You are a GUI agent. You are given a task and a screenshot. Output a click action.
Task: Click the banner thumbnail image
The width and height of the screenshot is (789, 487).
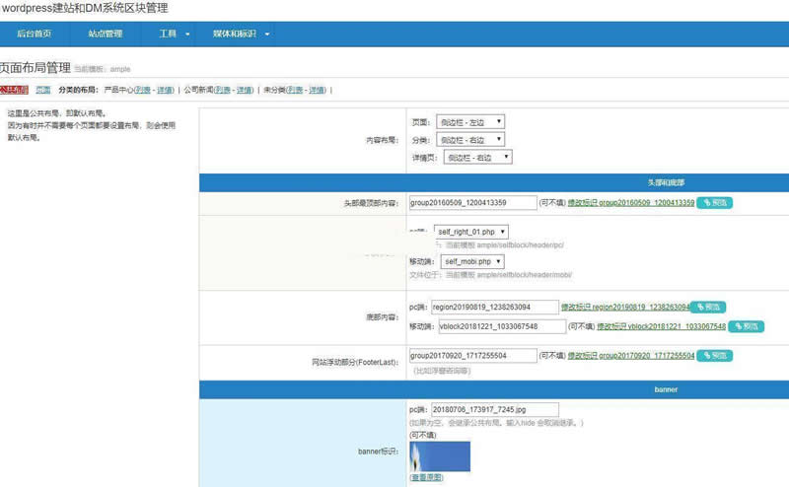tap(440, 456)
